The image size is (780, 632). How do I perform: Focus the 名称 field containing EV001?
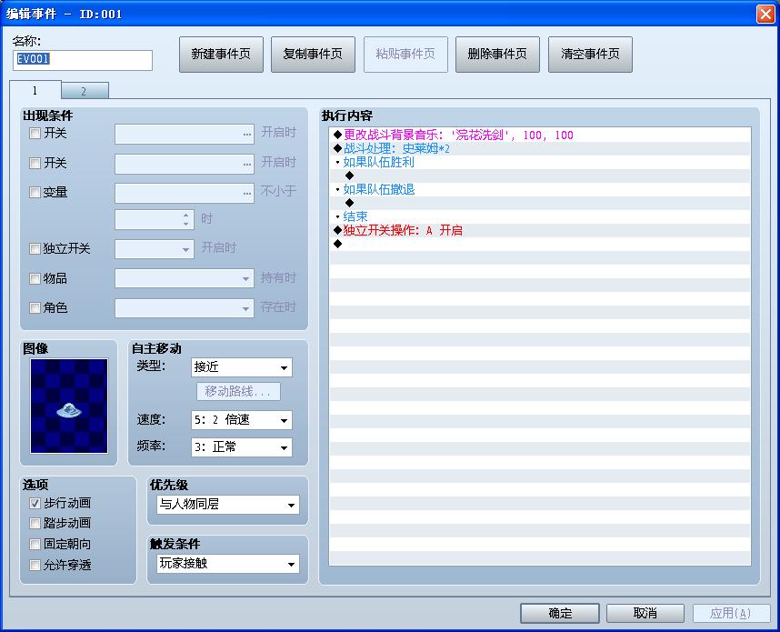pos(83,60)
